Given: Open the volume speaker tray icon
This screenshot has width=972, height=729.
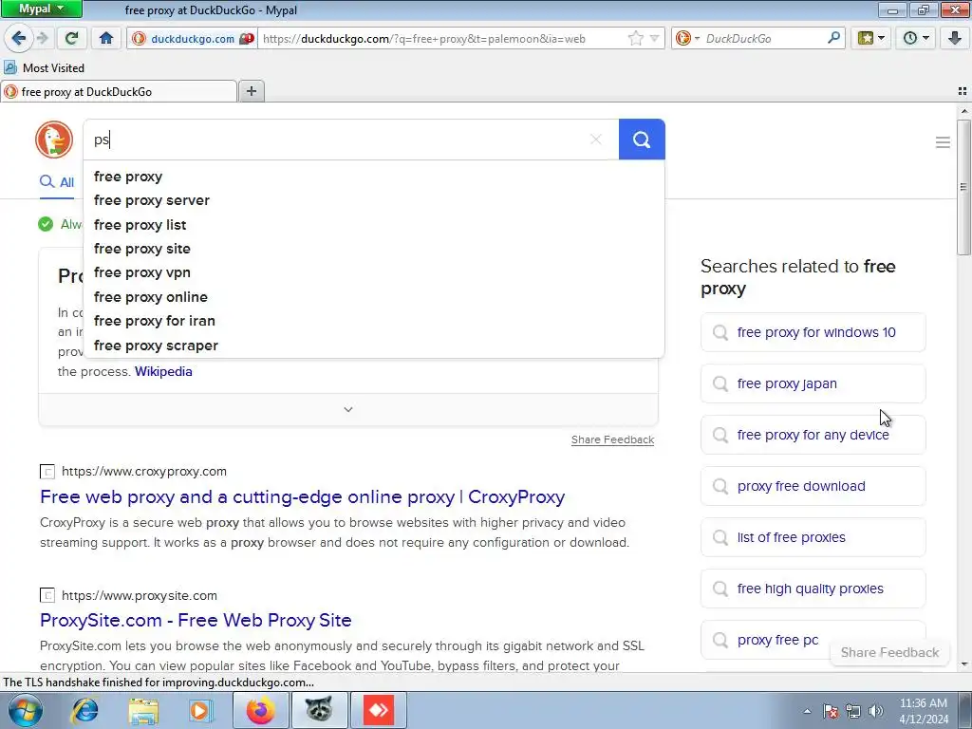Looking at the screenshot, I should (x=876, y=711).
